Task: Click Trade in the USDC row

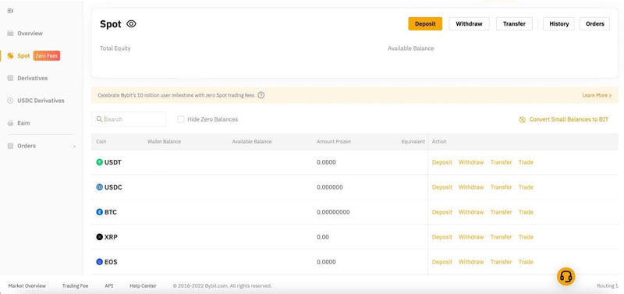Action: pos(526,187)
